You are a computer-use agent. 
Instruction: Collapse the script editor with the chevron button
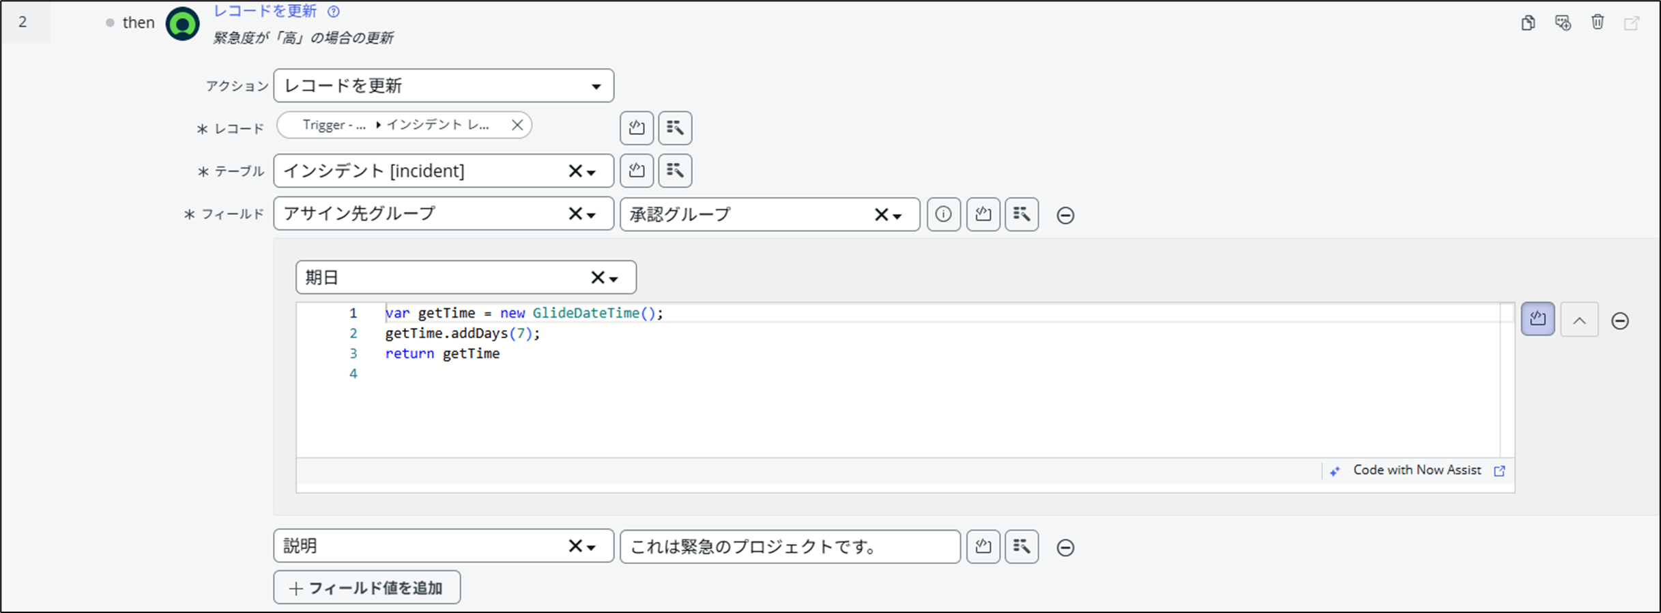[1579, 320]
